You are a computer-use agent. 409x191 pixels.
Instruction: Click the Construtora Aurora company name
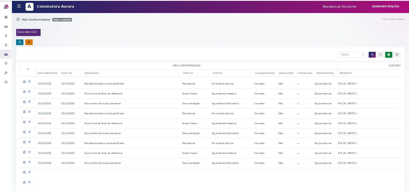click(55, 7)
